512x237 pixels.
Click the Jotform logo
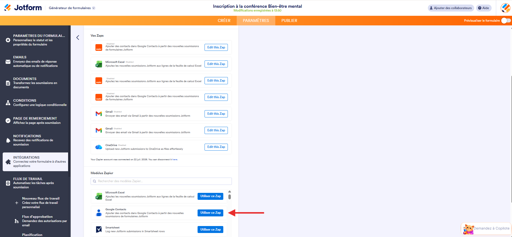[x=23, y=7]
